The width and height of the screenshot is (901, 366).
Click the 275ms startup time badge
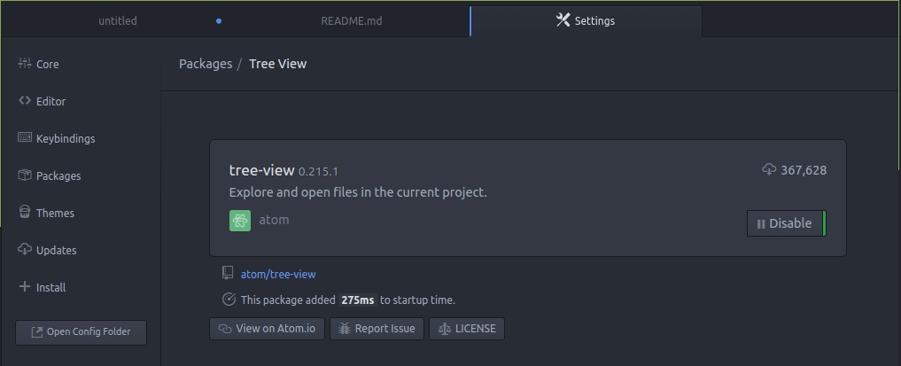(x=357, y=300)
